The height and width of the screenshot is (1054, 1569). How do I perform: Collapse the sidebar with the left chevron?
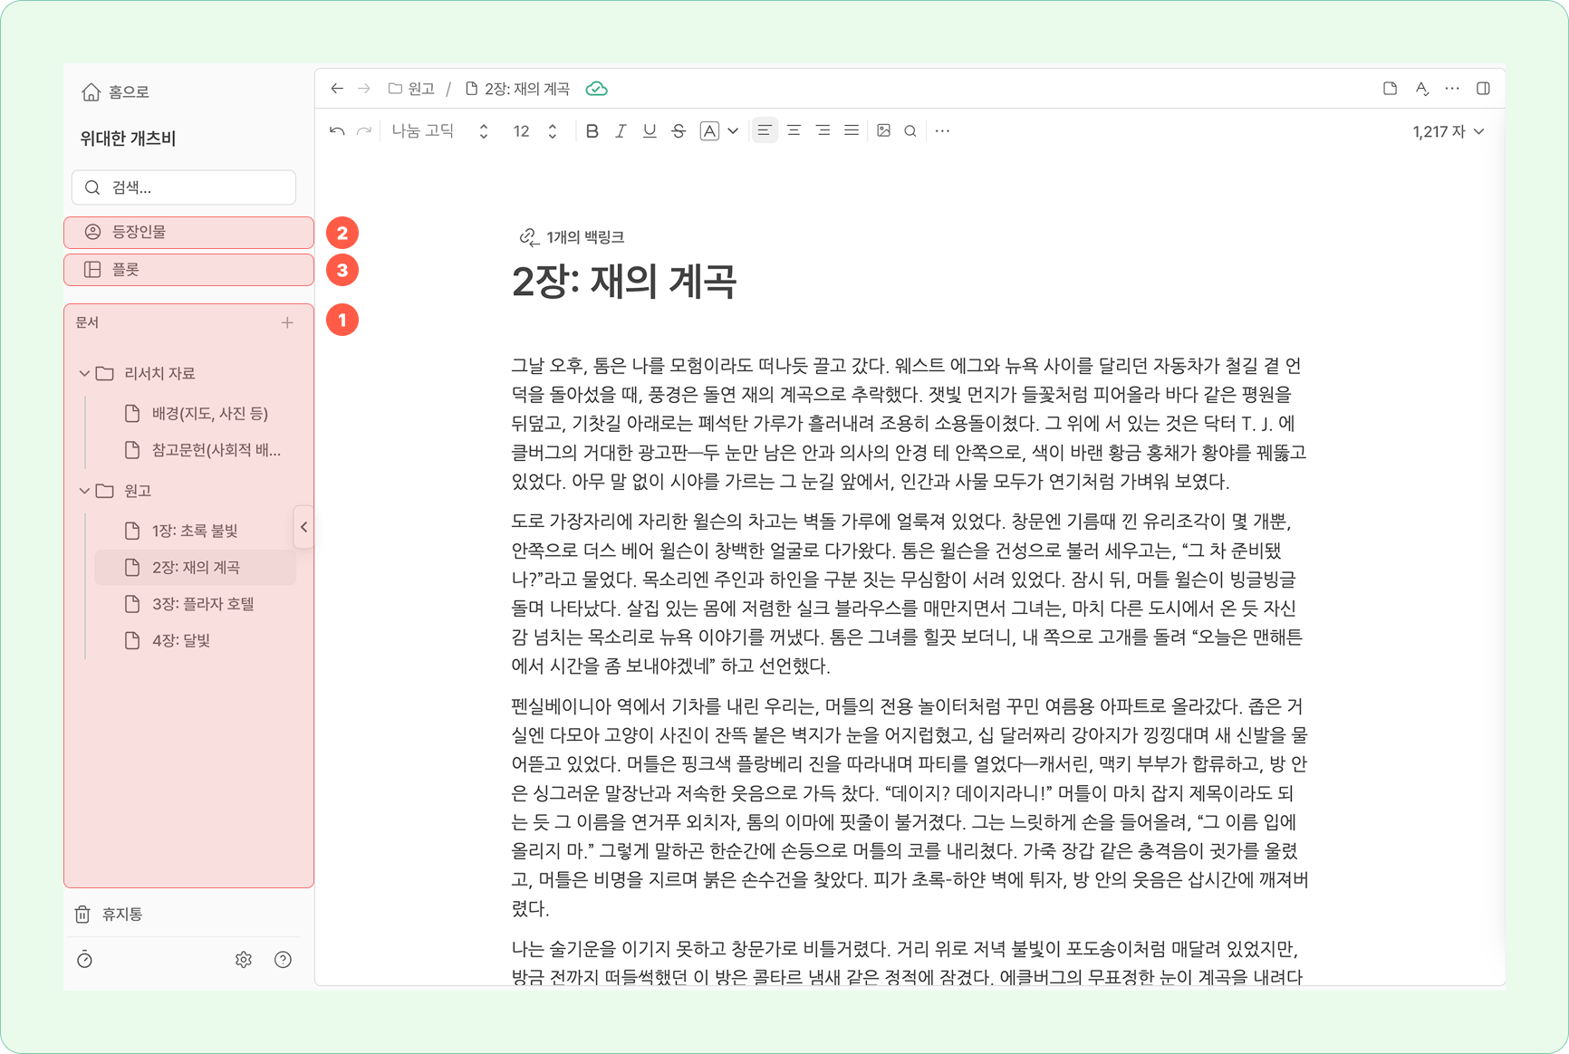click(304, 527)
